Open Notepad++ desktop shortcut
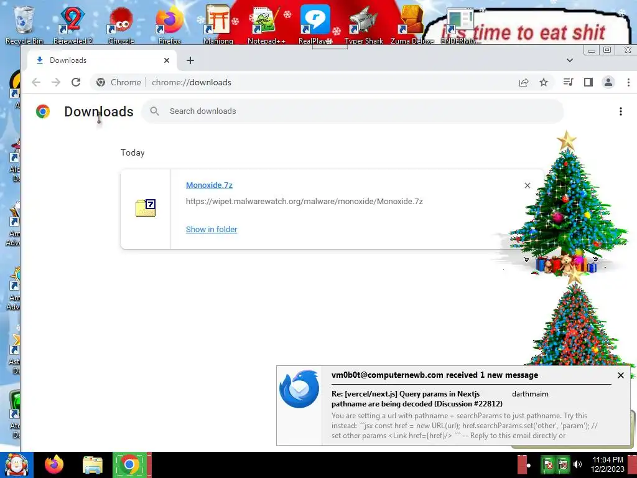 (266, 24)
